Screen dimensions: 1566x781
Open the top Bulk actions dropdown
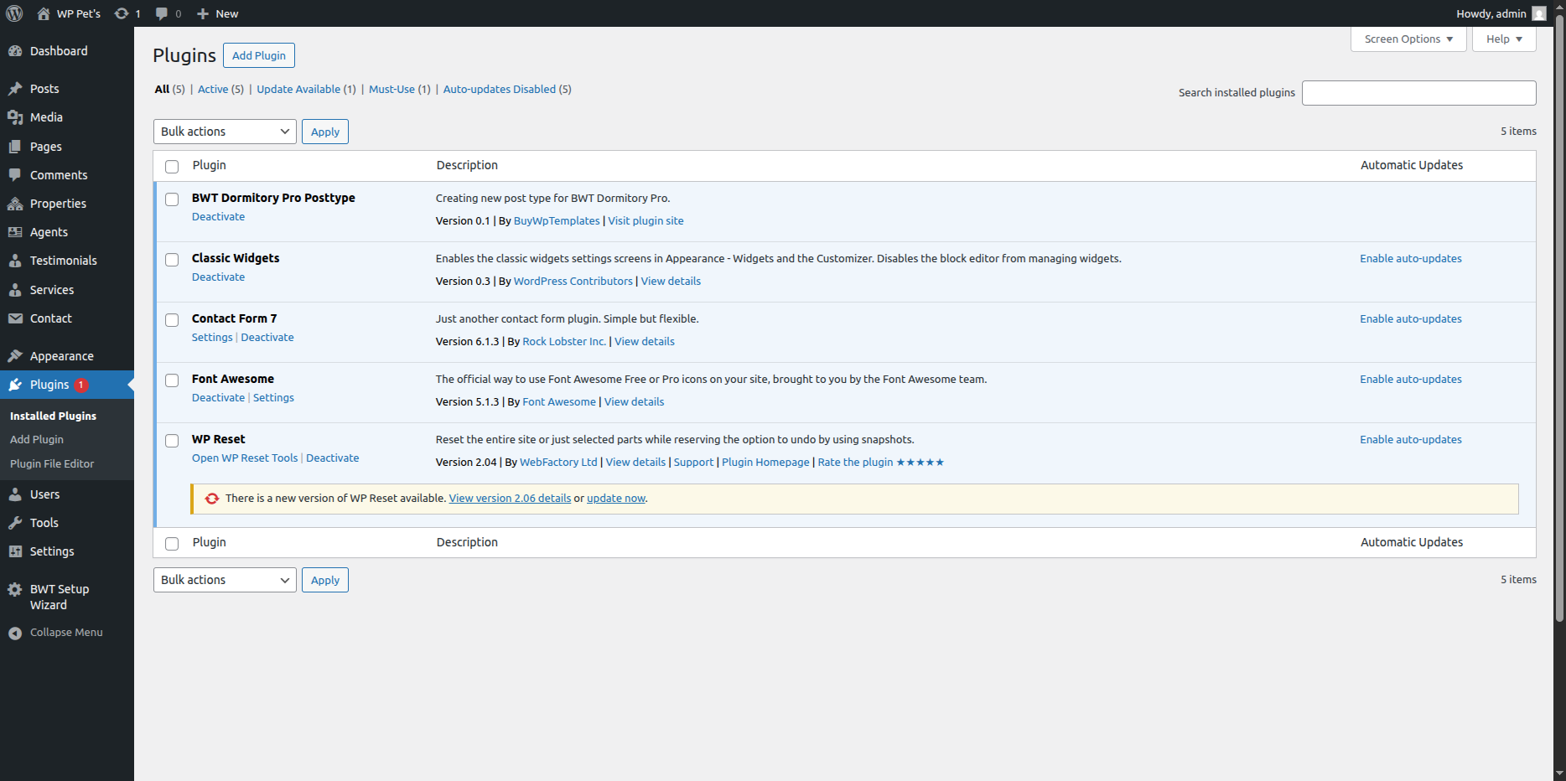tap(225, 132)
